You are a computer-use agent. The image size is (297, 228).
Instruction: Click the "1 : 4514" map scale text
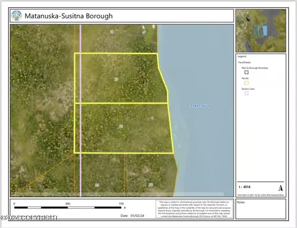[x=244, y=187]
